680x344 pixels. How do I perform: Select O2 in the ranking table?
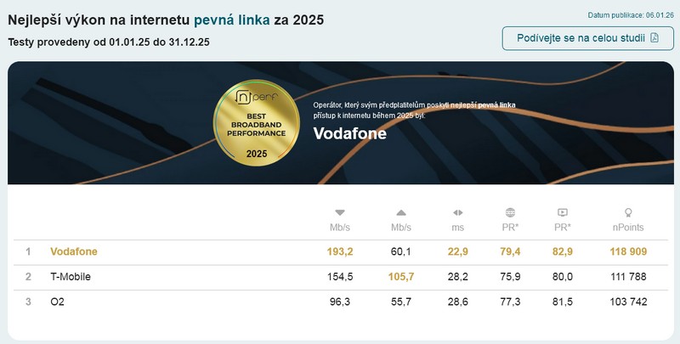point(58,302)
